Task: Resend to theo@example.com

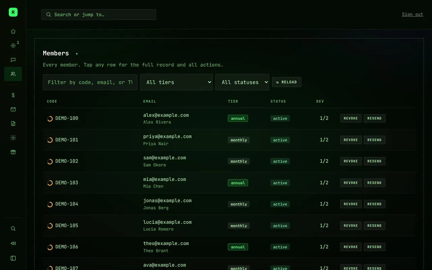Action: 374,247
